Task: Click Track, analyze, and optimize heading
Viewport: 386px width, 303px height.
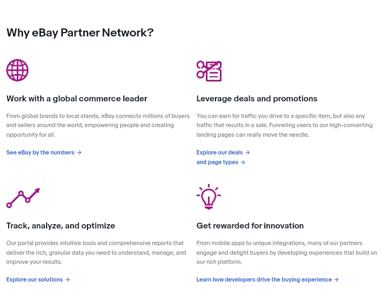Action: pyautogui.click(x=61, y=226)
